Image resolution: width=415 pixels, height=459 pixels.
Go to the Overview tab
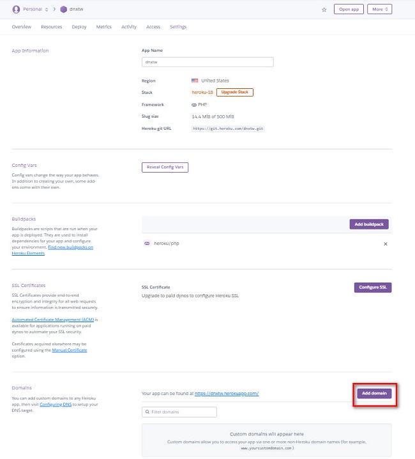click(x=22, y=27)
